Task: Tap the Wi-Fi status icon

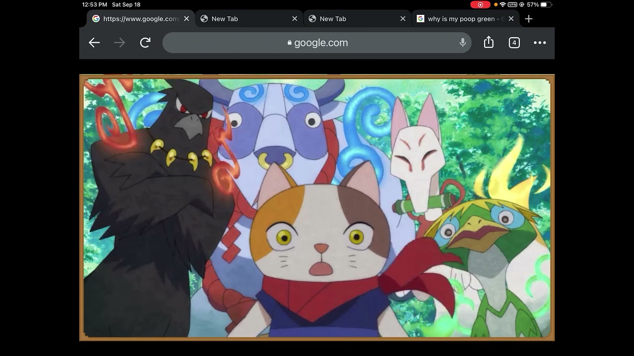Action: (x=503, y=4)
